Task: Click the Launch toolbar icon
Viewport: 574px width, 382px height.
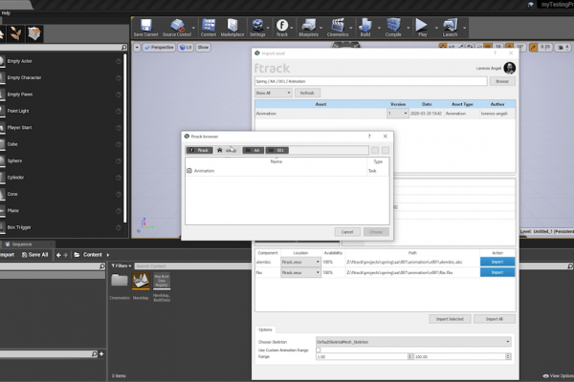Action: click(x=450, y=28)
